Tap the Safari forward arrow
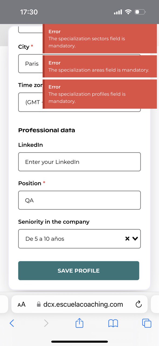 pyautogui.click(x=46, y=323)
